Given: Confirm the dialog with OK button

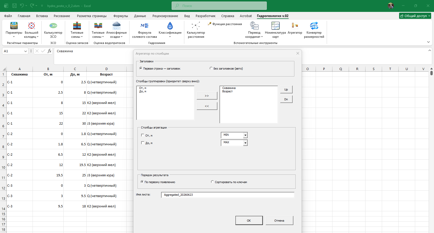Looking at the screenshot, I should tap(249, 220).
